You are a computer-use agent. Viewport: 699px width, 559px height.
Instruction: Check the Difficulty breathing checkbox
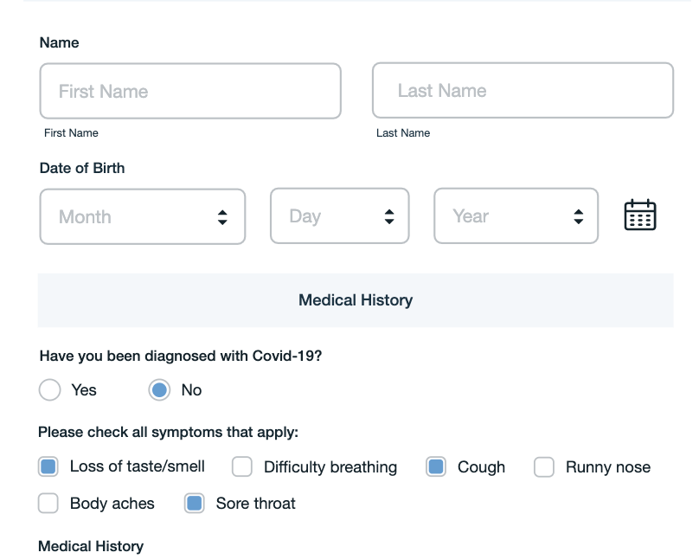[x=242, y=467]
